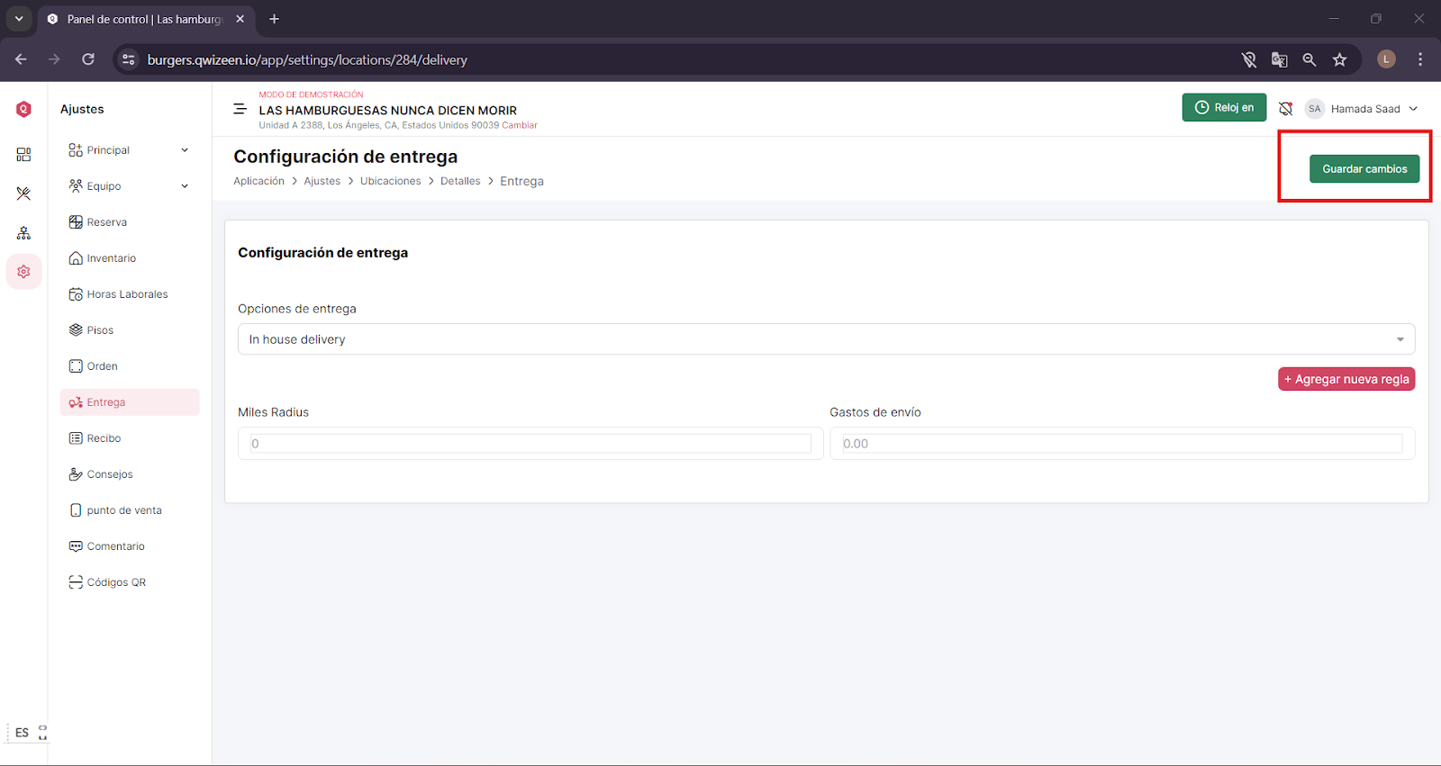Screen dimensions: 1441x766
Task: Click the location tracking blocked icon
Action: (1249, 59)
